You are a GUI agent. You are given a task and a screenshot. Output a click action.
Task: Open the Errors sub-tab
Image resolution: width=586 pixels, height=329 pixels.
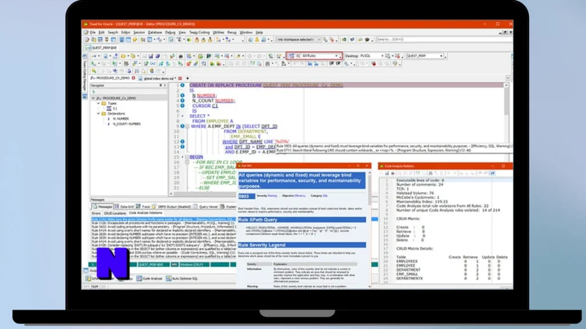[96, 213]
